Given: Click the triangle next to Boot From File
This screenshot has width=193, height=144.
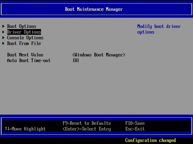Looking at the screenshot, I should click(3, 43).
